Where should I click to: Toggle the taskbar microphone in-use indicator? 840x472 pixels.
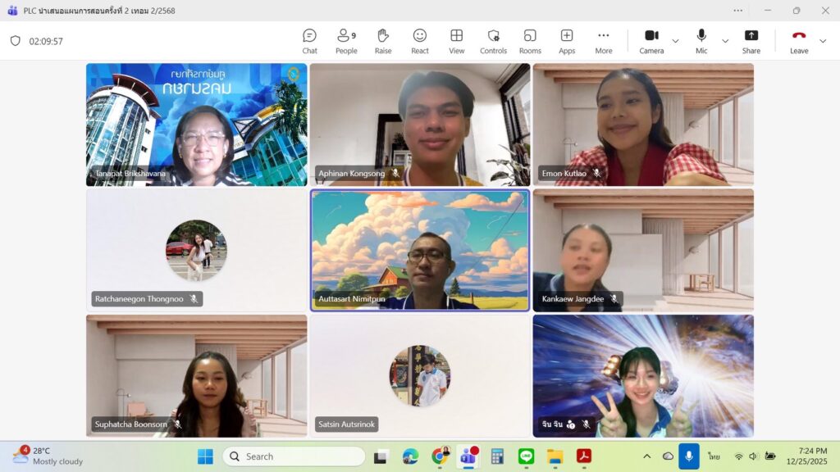(x=689, y=456)
